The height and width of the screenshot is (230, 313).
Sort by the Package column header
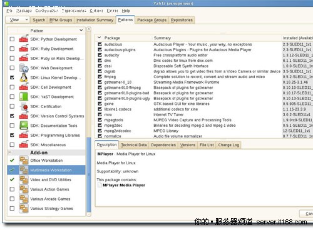coord(127,38)
